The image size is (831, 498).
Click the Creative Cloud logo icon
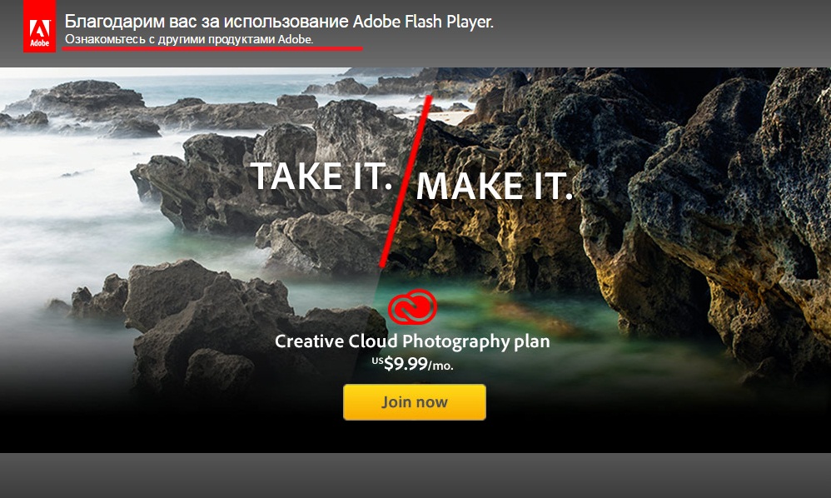tap(412, 306)
